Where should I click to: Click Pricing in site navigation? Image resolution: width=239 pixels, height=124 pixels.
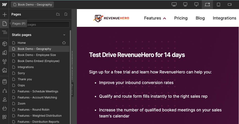[181, 18]
